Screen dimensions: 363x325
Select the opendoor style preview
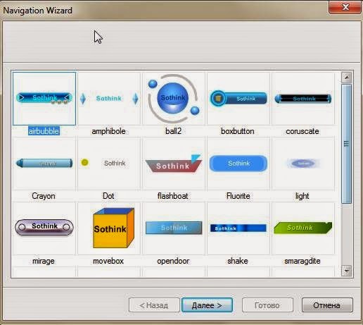174,228
